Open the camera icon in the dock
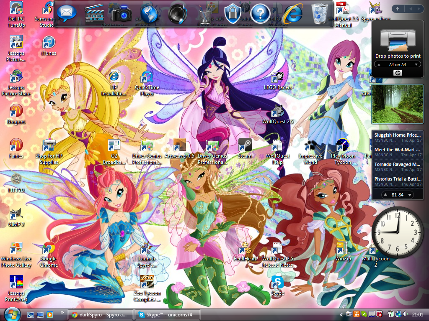Viewport: 429px width, 321px height. [122, 14]
